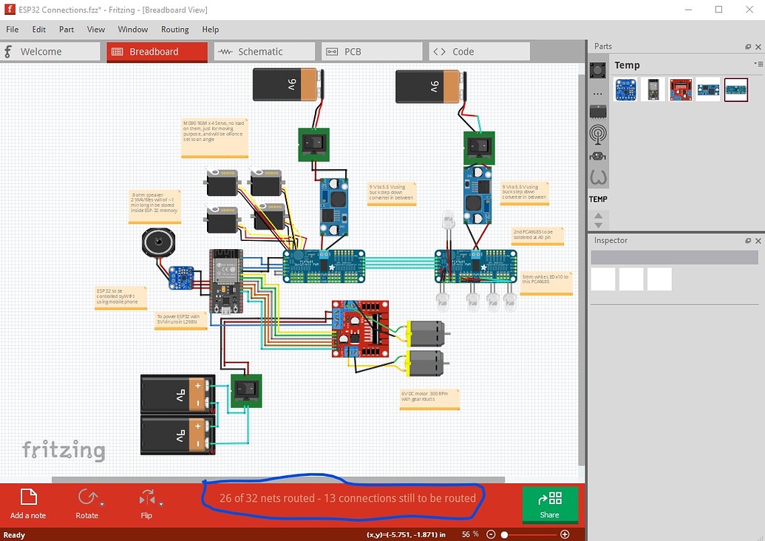The width and height of the screenshot is (765, 541).
Task: Open the Temp bin options menu
Action: (758, 64)
